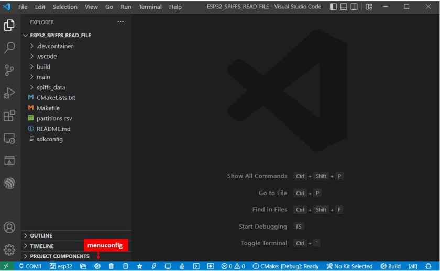Toggle the secondary side bar layout icon
Viewport: 440px width, 271px height.
[354, 7]
